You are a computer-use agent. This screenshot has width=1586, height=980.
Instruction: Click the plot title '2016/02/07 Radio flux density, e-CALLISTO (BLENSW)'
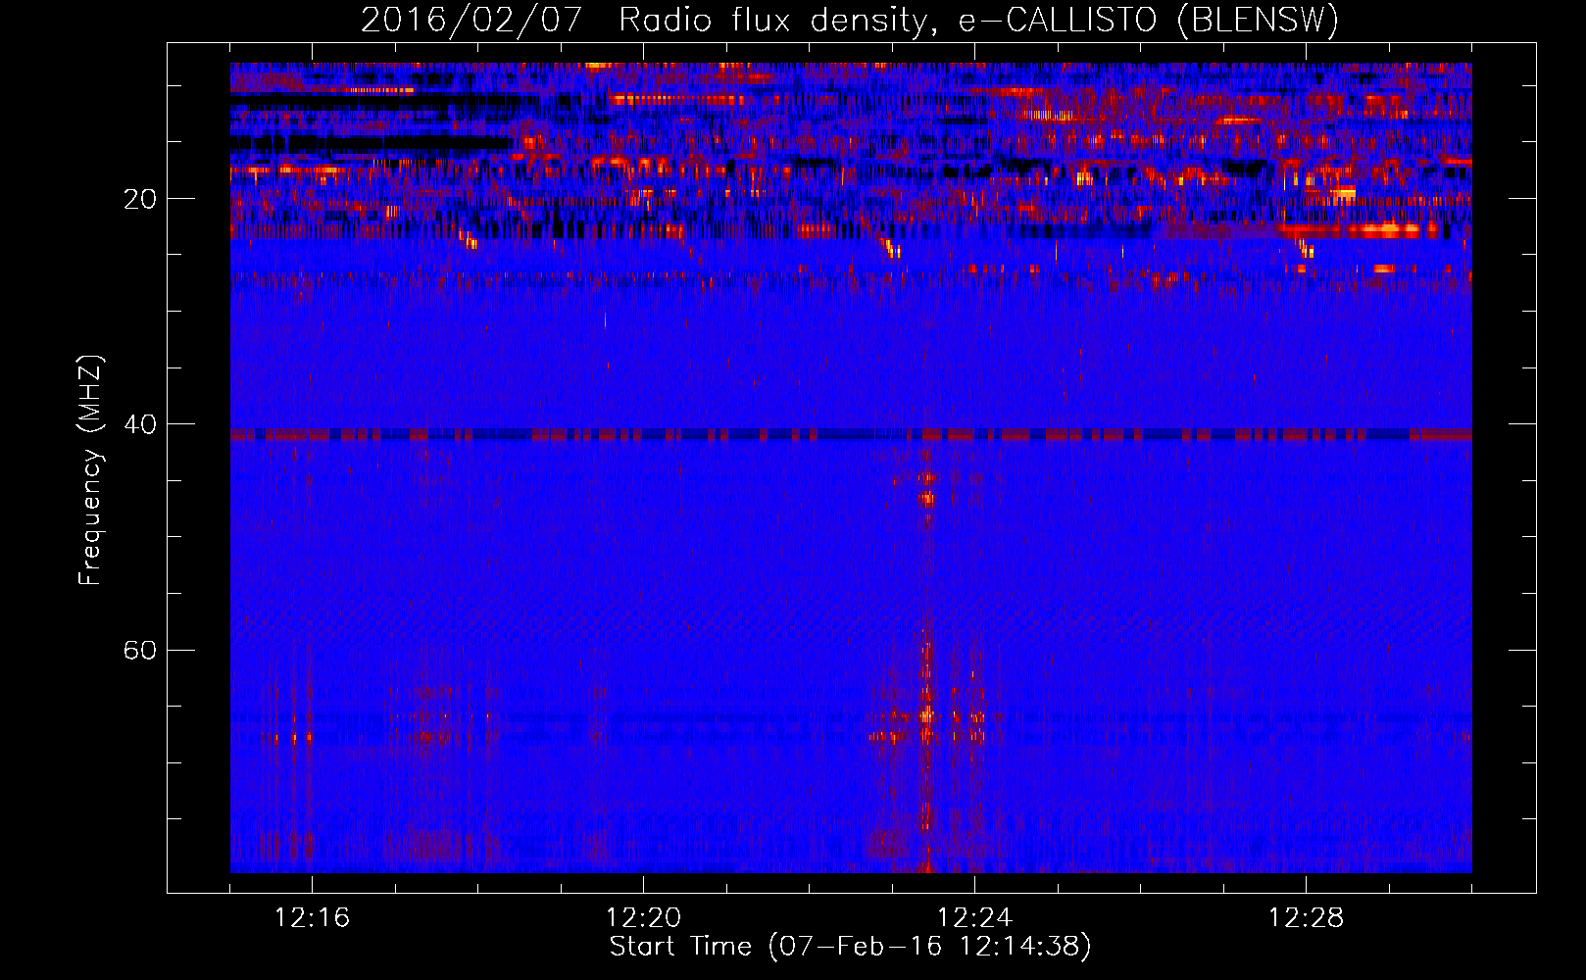[x=850, y=20]
